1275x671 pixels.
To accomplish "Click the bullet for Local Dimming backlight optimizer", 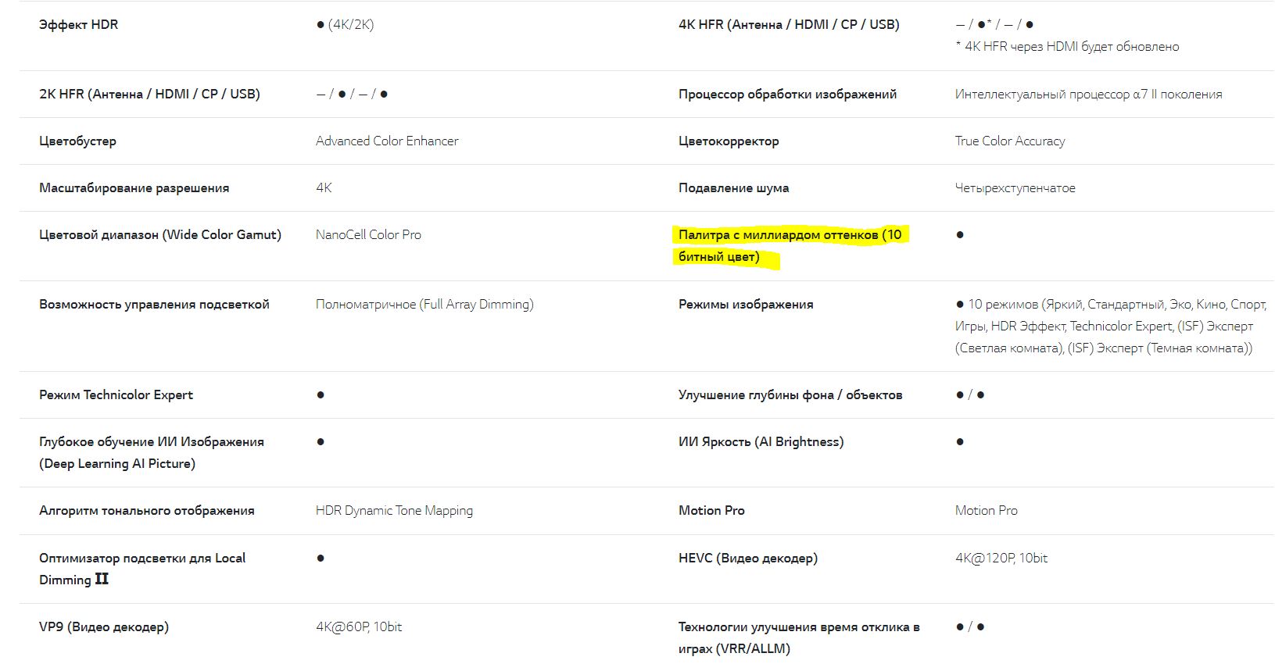I will pyautogui.click(x=321, y=559).
